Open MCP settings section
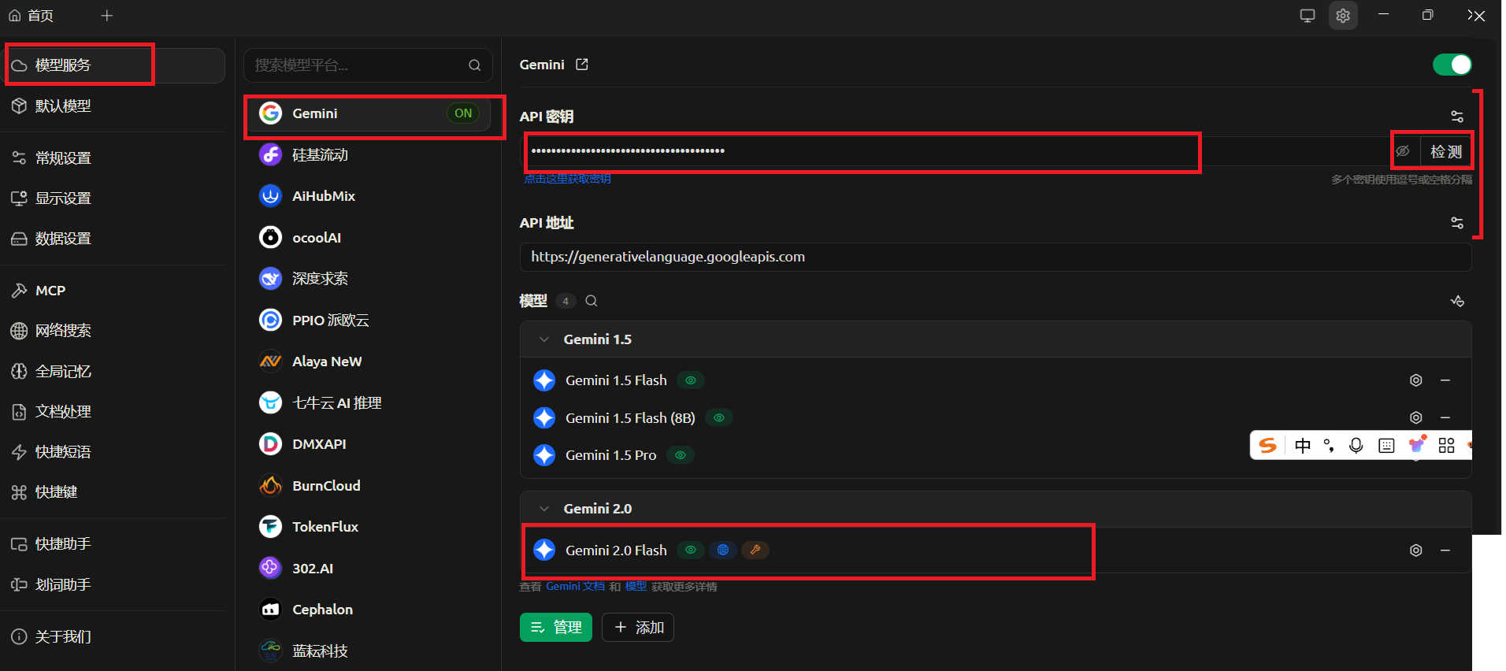Viewport: 1506px width, 671px height. point(114,291)
